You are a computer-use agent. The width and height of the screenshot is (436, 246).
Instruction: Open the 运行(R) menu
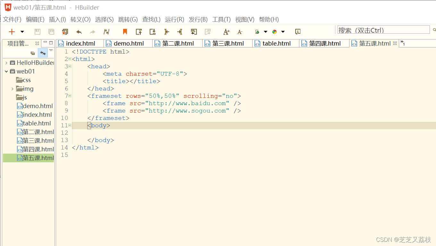click(x=175, y=20)
